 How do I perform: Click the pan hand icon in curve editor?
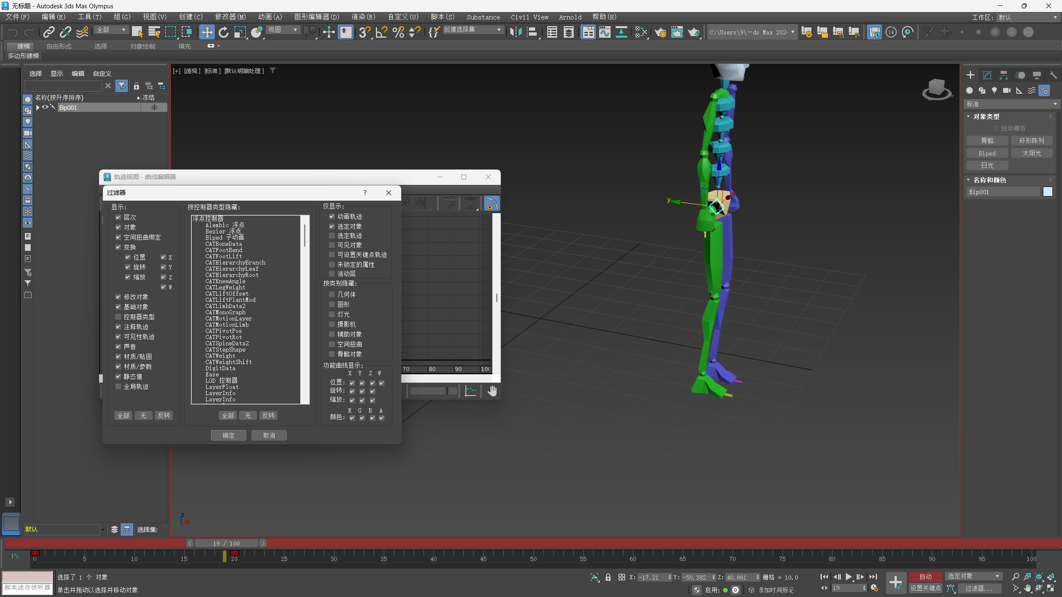click(x=492, y=391)
